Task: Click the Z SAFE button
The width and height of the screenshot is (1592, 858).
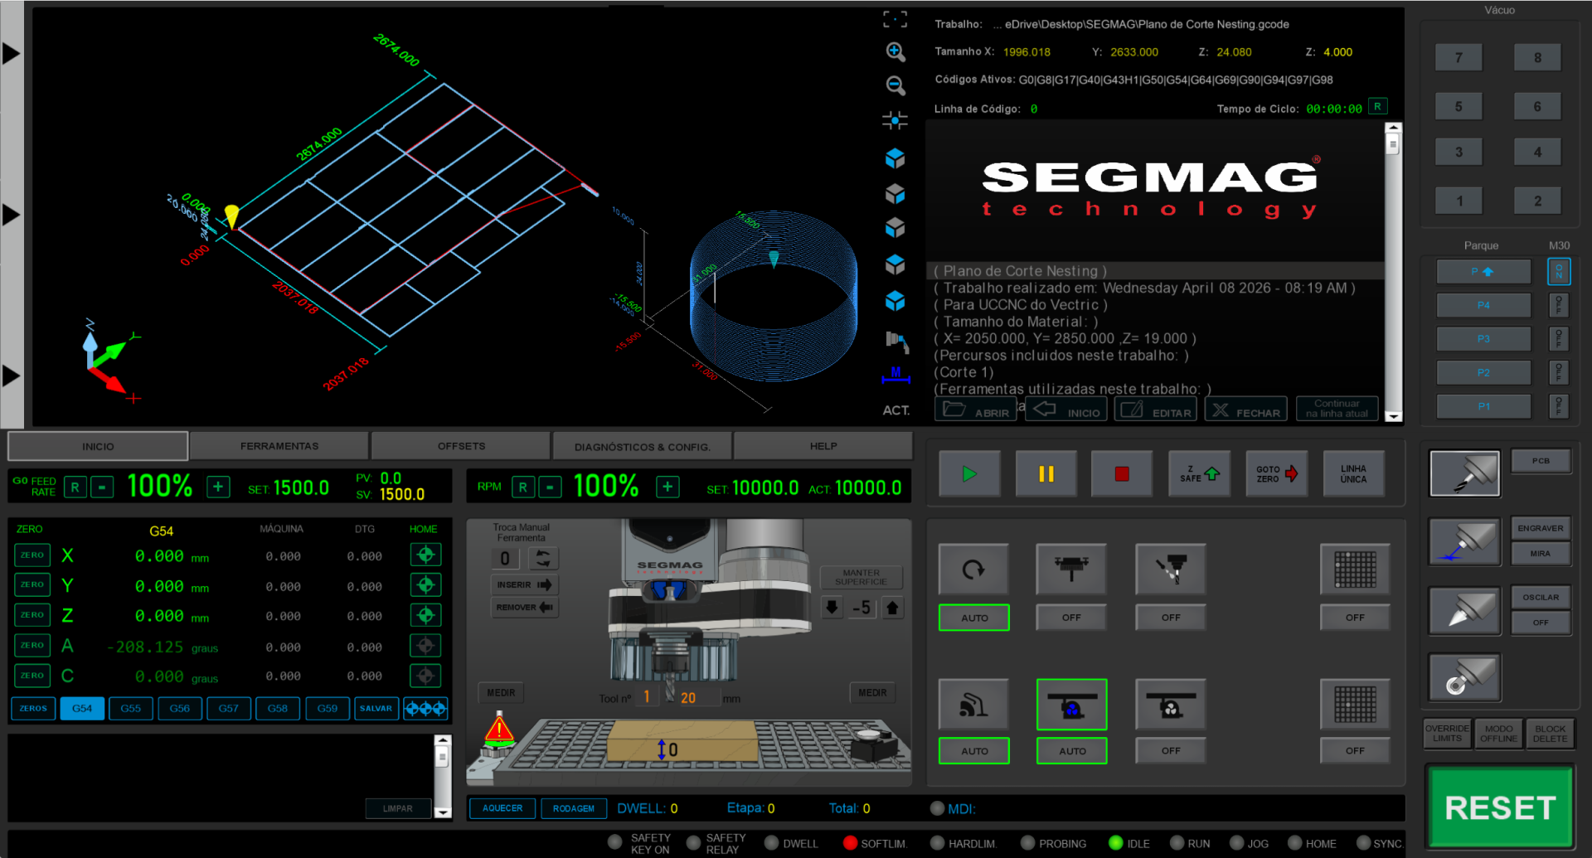Action: click(x=1199, y=474)
